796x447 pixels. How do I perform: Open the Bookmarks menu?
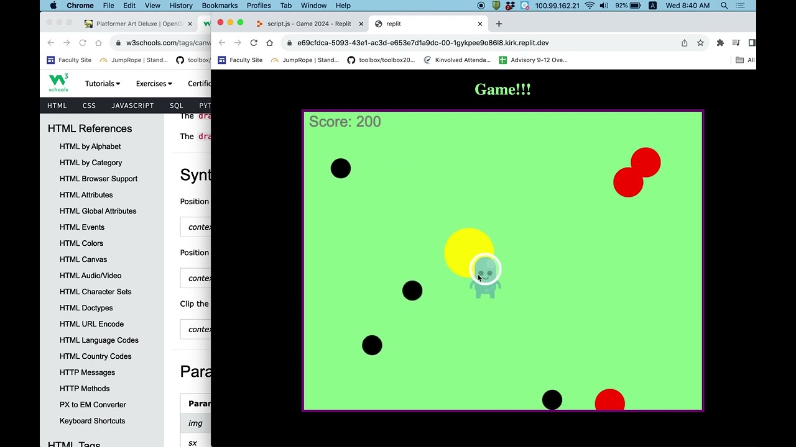tap(220, 6)
